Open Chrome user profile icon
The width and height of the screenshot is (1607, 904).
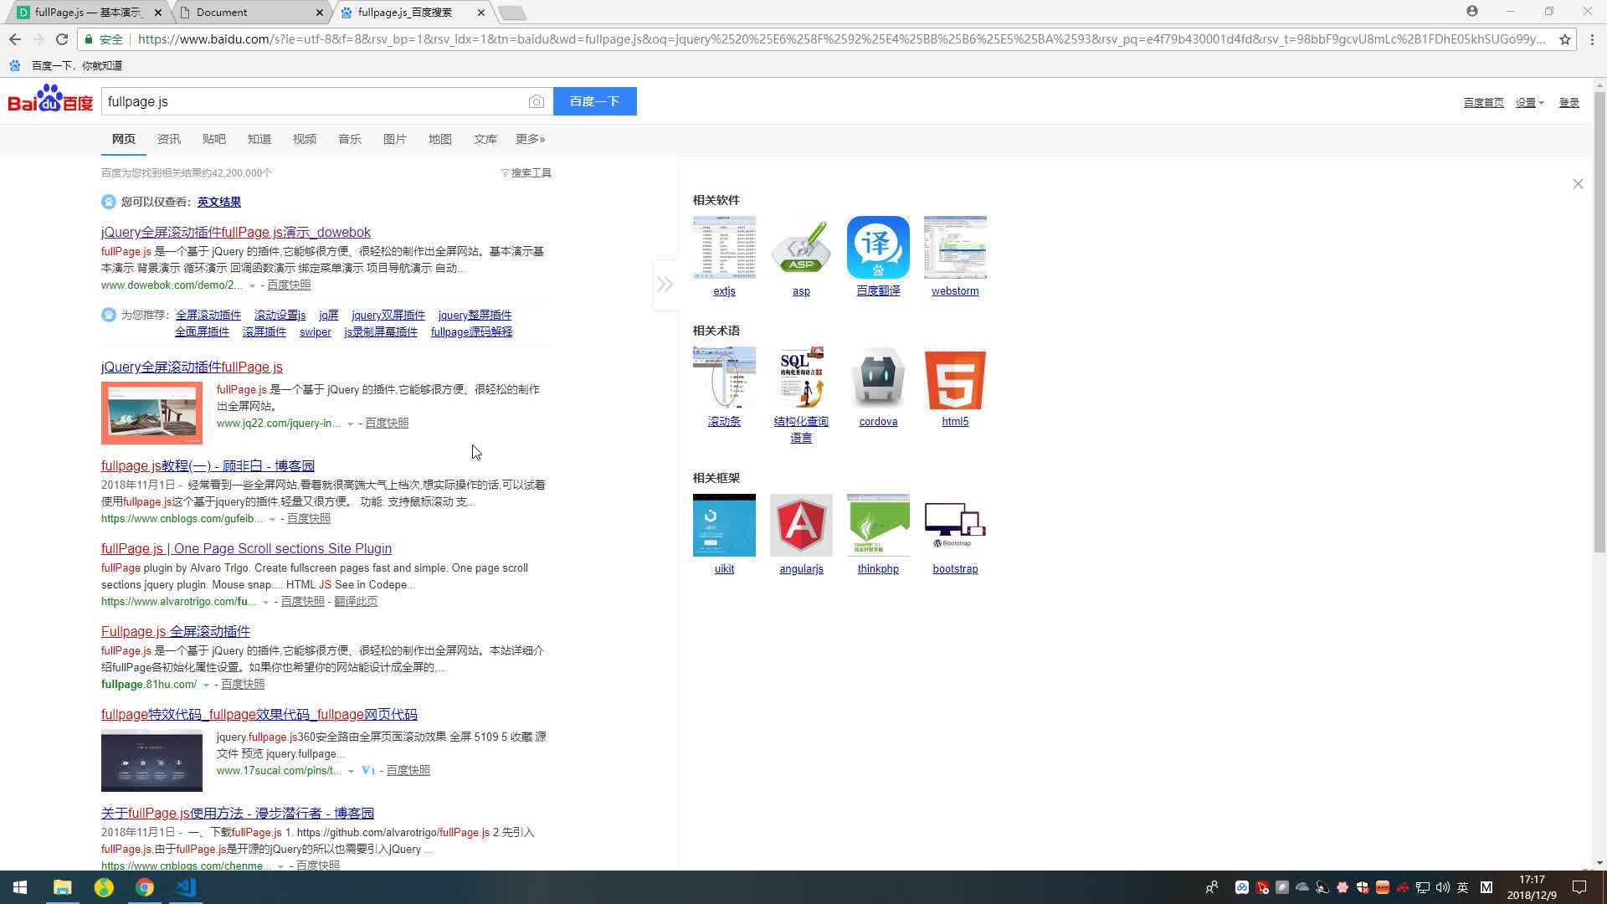tap(1472, 11)
